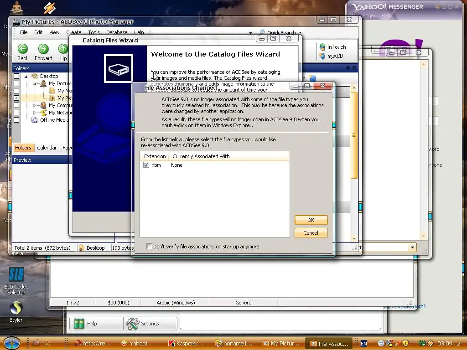Screen dimensions: 467x350
Task: Click the noname1 taskbar button
Action: pos(233,343)
